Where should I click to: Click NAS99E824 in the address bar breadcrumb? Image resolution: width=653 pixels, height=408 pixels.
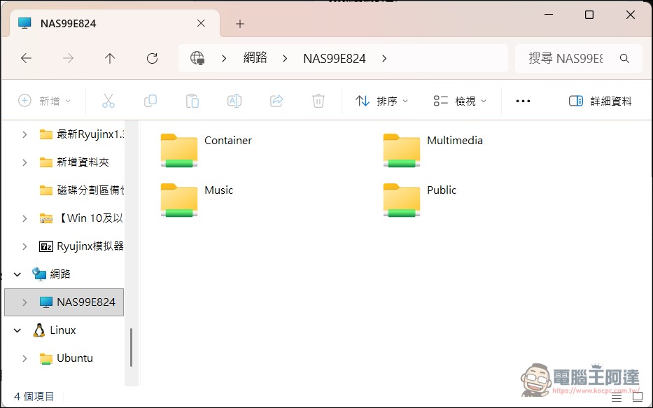[x=335, y=58]
